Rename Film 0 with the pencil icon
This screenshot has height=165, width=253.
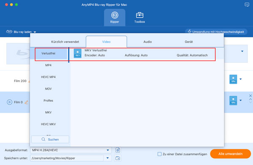pos(27,102)
